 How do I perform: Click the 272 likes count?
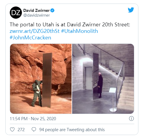(21, 130)
